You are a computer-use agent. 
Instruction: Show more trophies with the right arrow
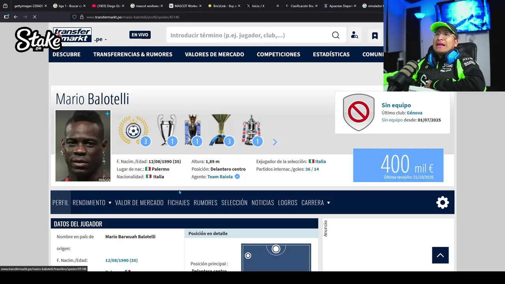[275, 142]
